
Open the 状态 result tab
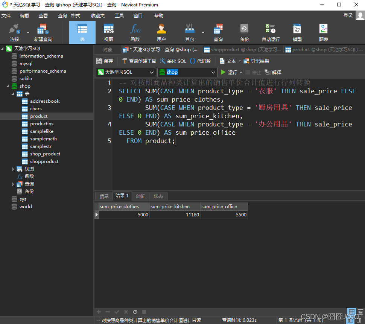click(158, 196)
